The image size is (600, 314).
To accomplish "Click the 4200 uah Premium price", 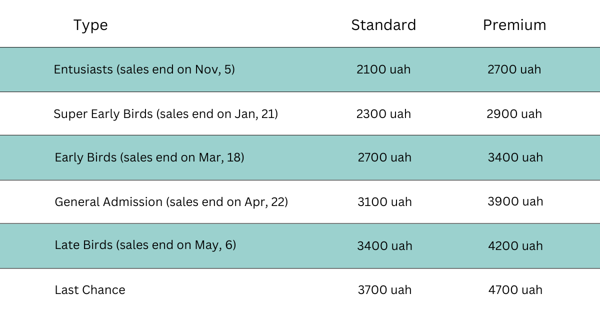I will [x=515, y=246].
